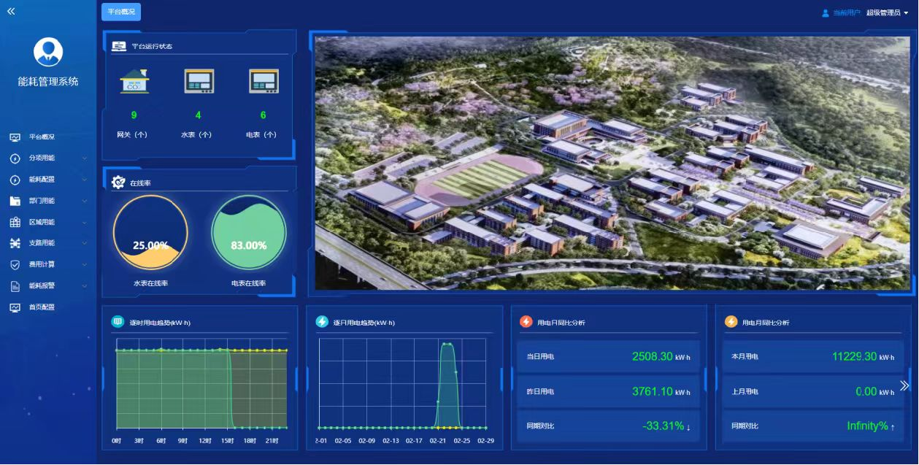Click the campus aerial view image
Image resolution: width=919 pixels, height=465 pixels.
pos(612,163)
